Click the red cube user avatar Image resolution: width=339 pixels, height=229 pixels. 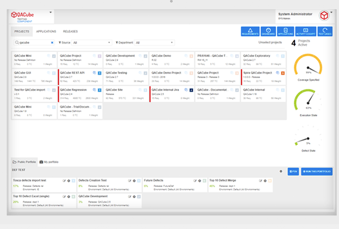pyautogui.click(x=324, y=16)
